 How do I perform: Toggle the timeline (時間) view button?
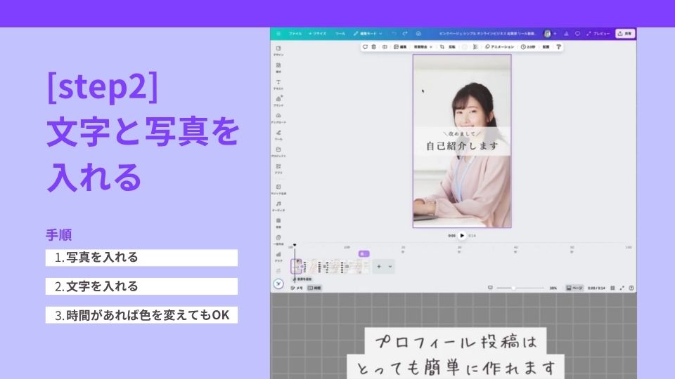[314, 288]
